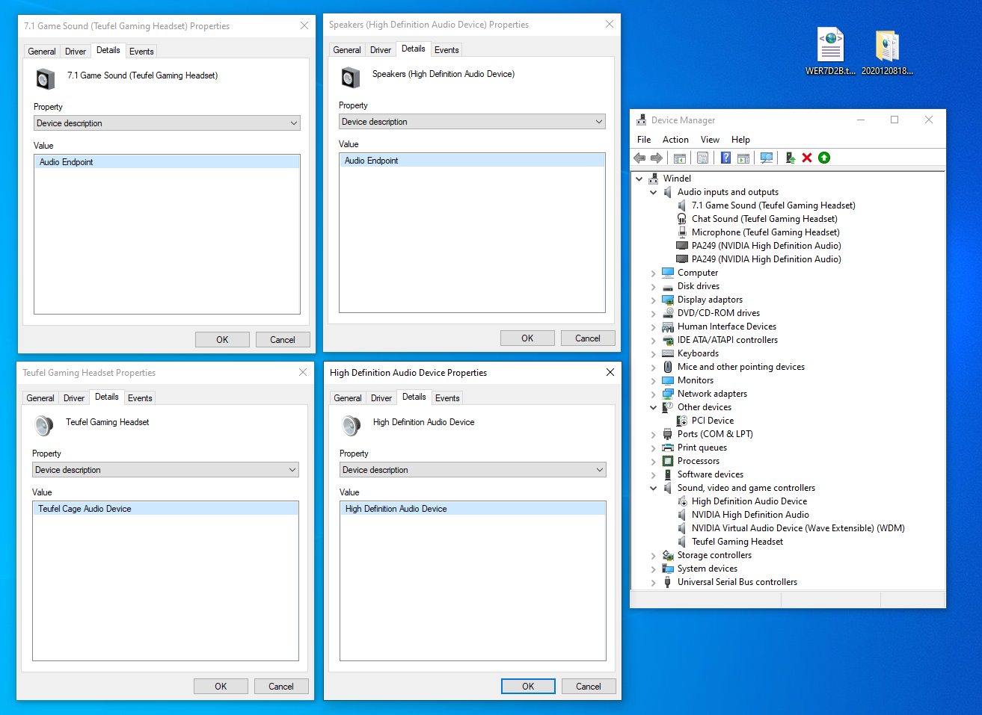Open the View menu in Device Manager
This screenshot has width=982, height=715.
[710, 140]
